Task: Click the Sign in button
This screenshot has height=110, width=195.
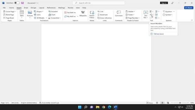Action: point(164,3)
